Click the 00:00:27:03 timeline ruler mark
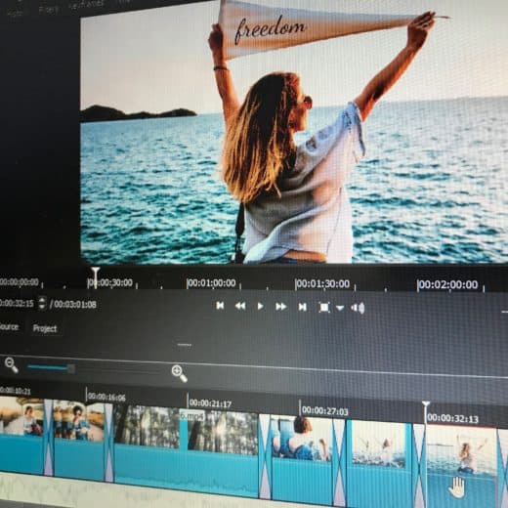 tap(324, 411)
